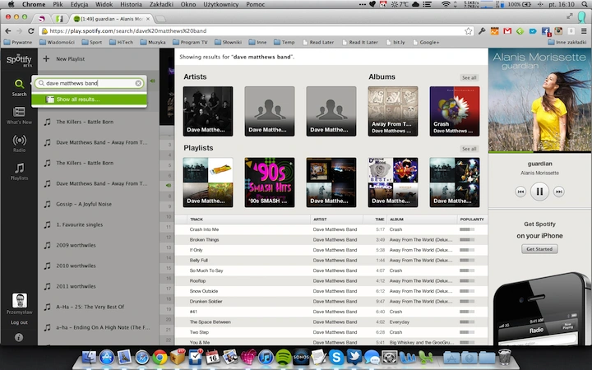
Task: Skip to next track
Action: pos(559,192)
